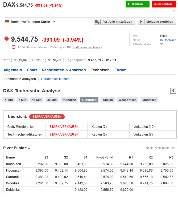Click Kaufen (0) in the Indikatoren row
Image resolution: width=178 pixels, height=198 pixels.
click(99, 134)
